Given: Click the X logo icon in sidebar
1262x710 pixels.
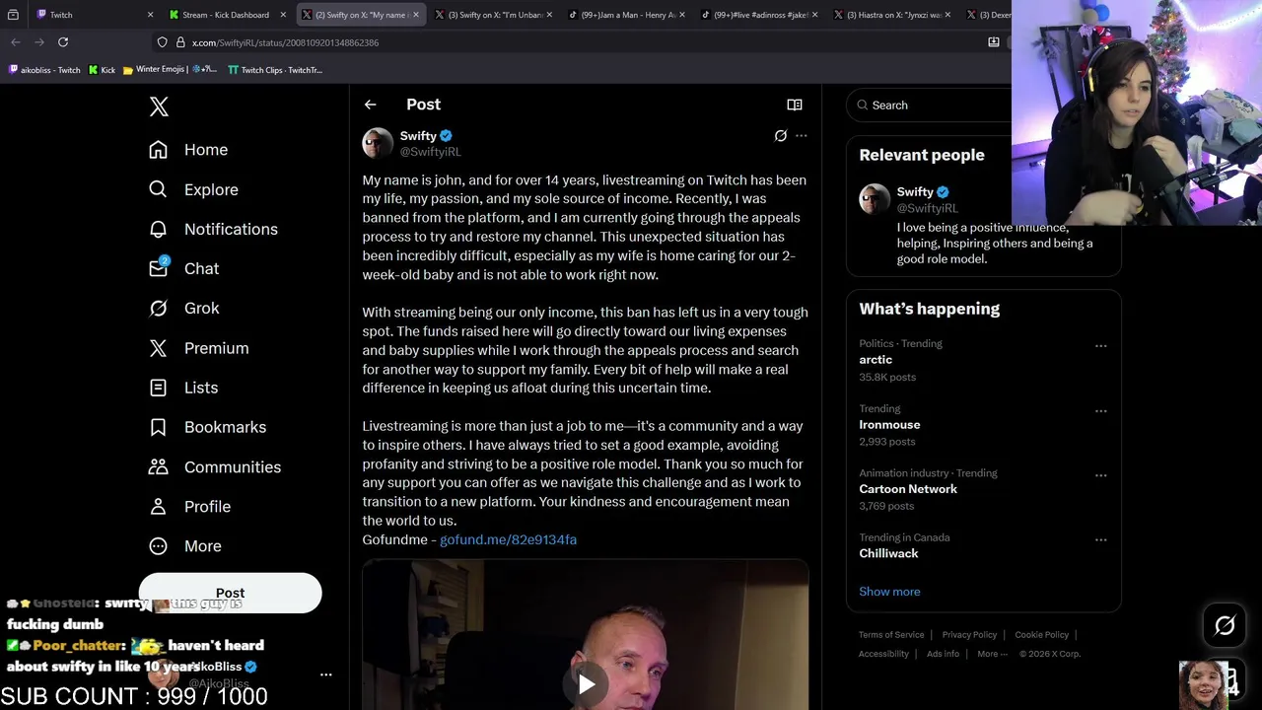Looking at the screenshot, I should tap(159, 106).
